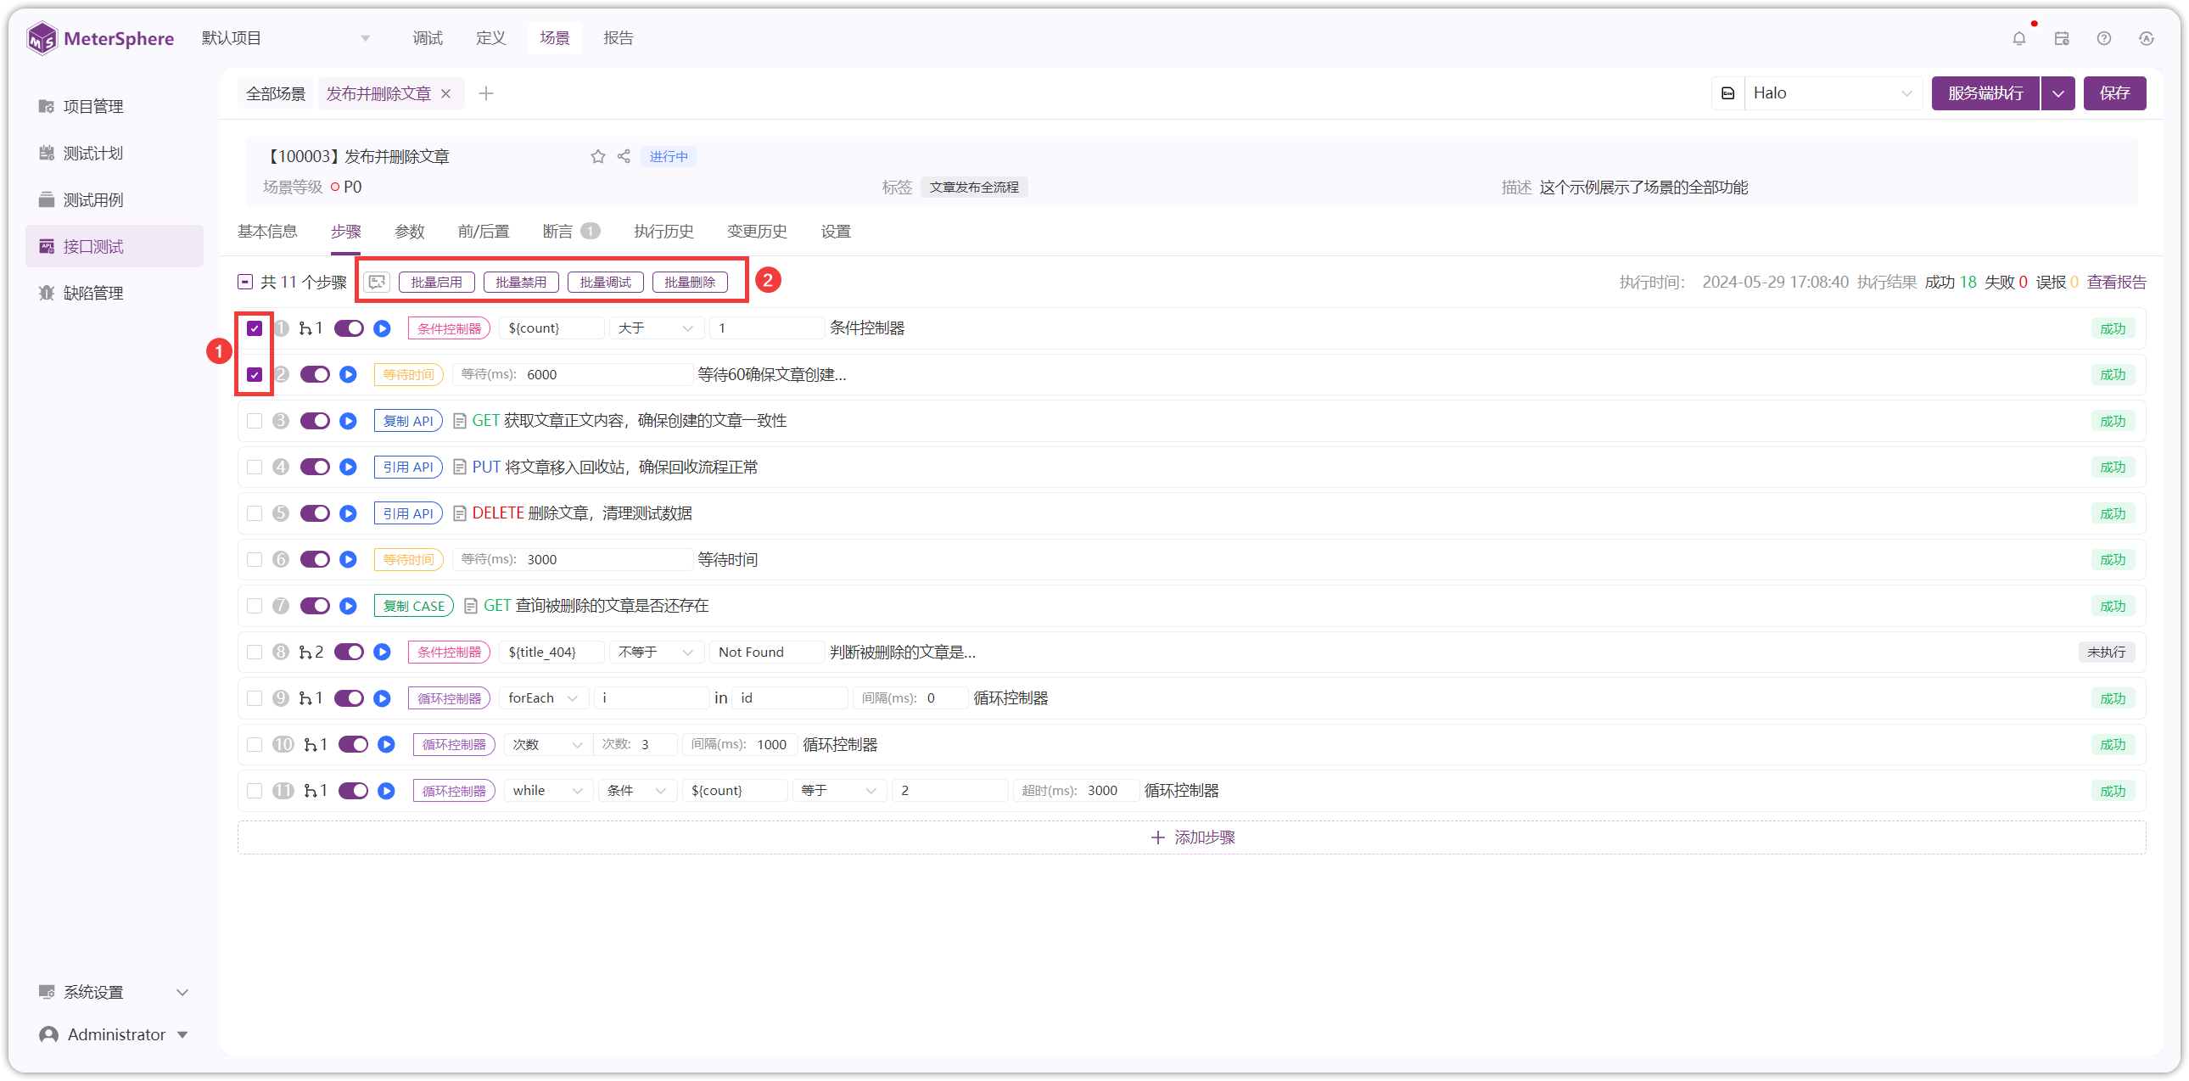The height and width of the screenshot is (1081, 2189).
Task: Open the forEach loop type dropdown
Action: tap(544, 697)
